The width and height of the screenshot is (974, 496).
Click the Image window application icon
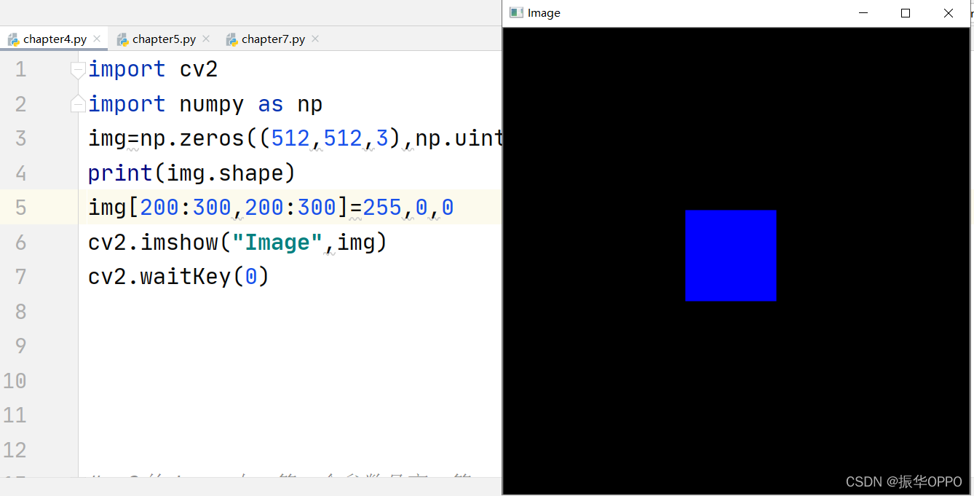[x=515, y=12]
